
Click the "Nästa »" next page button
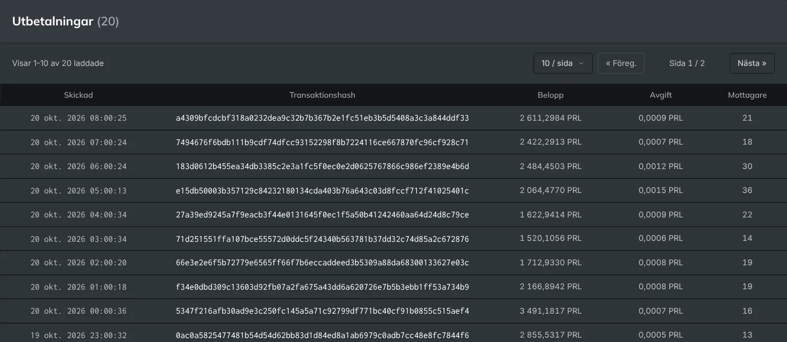752,63
